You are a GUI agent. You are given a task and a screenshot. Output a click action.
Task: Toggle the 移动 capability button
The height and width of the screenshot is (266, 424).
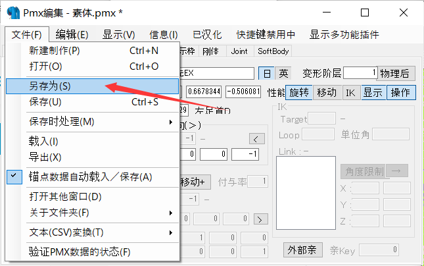(326, 93)
